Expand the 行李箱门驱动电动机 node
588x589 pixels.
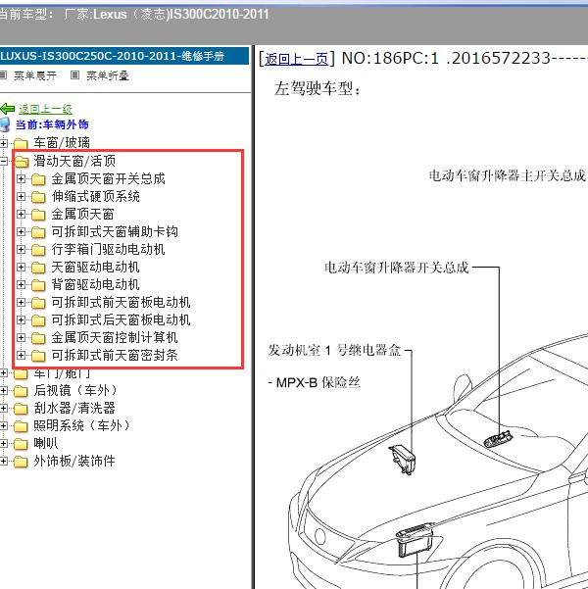point(21,250)
